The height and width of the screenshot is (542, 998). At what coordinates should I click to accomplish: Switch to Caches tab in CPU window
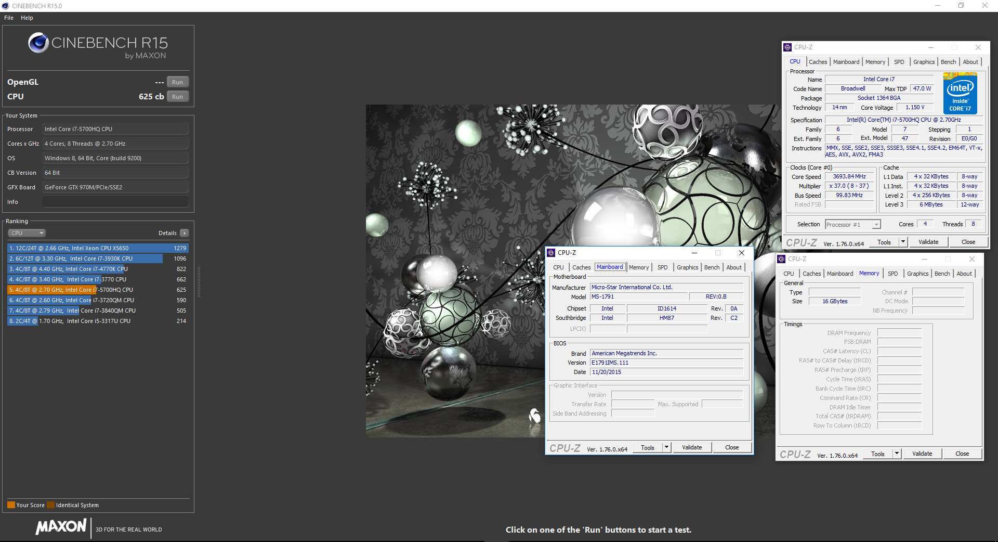tap(818, 62)
